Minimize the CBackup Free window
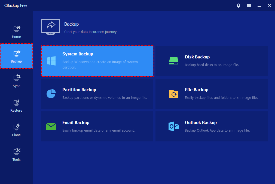 tap(259, 5)
